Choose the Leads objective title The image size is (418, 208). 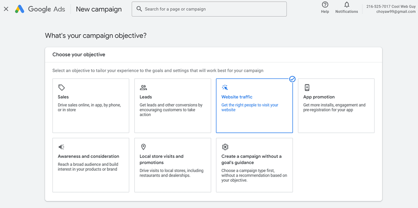(145, 97)
